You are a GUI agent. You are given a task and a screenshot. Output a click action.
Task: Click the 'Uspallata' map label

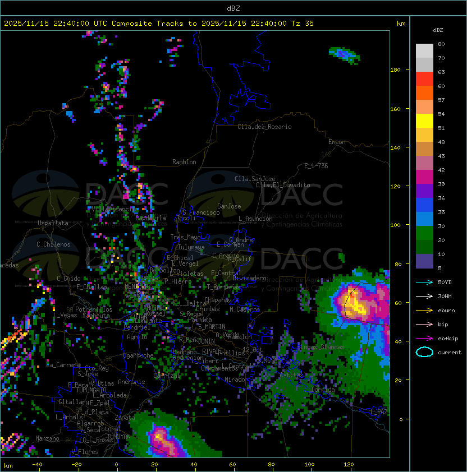coord(53,223)
